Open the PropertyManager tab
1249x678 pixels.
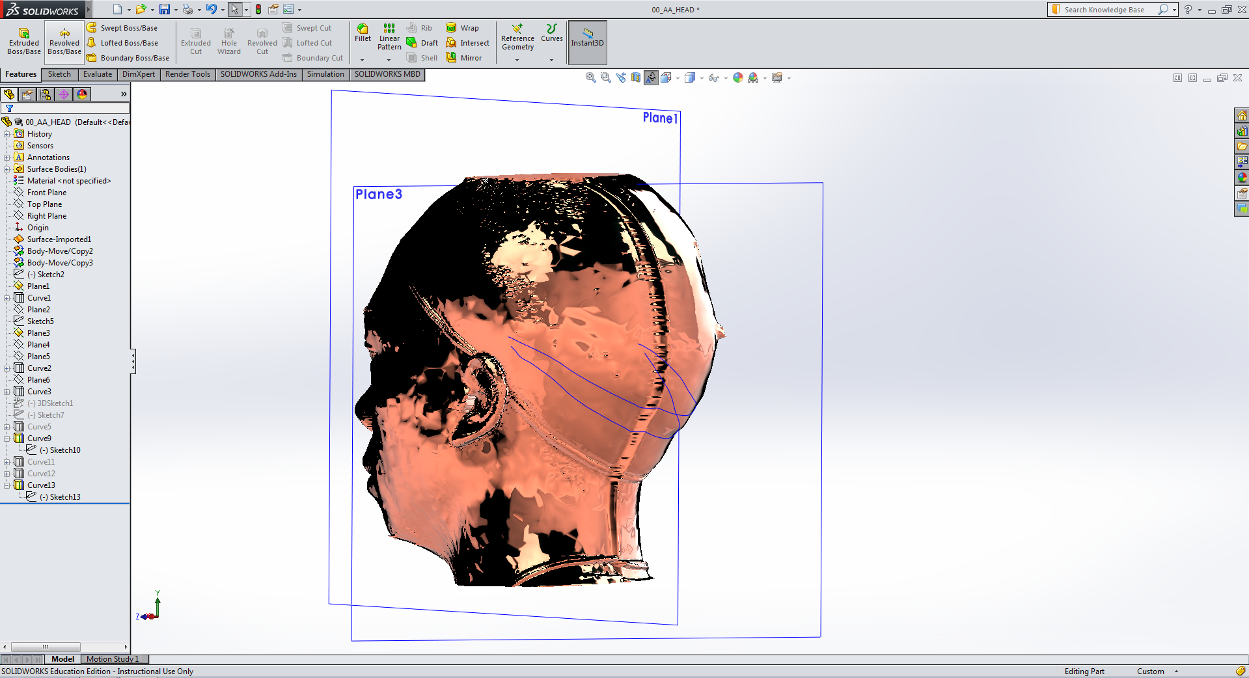(27, 94)
